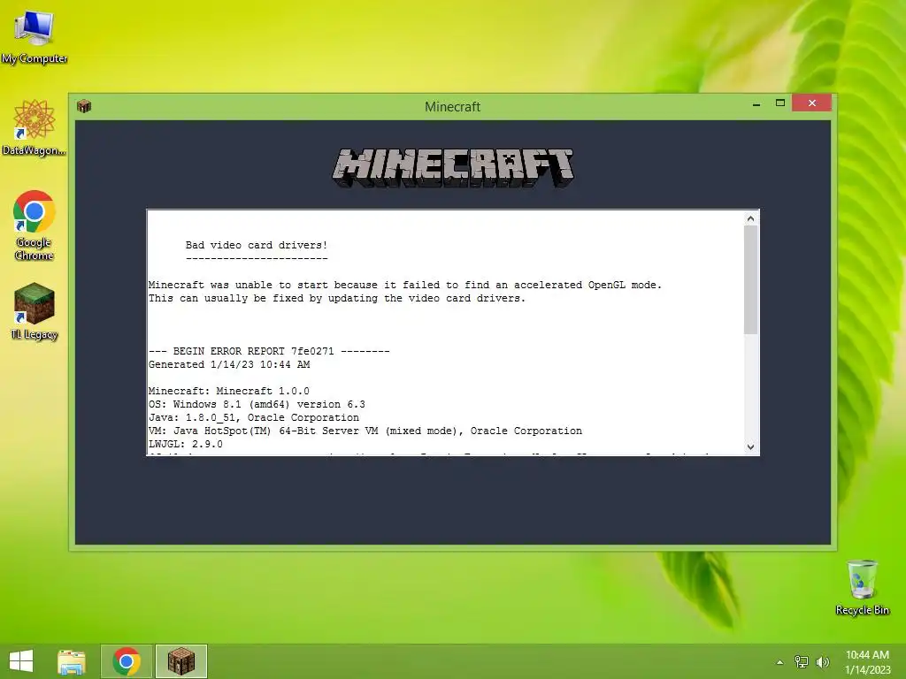Click the 'This can usually be fixed' line
This screenshot has height=679, width=906.
337,298
